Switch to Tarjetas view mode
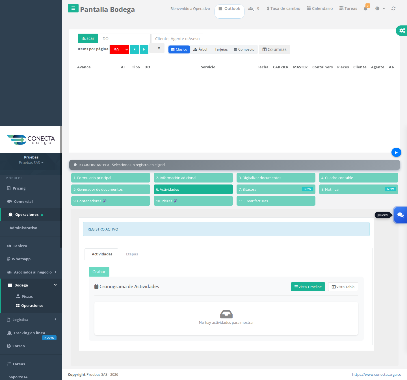 click(221, 49)
